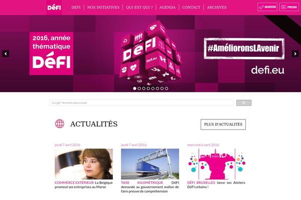
Task: Click the Actualités globe icon
Action: (60, 123)
